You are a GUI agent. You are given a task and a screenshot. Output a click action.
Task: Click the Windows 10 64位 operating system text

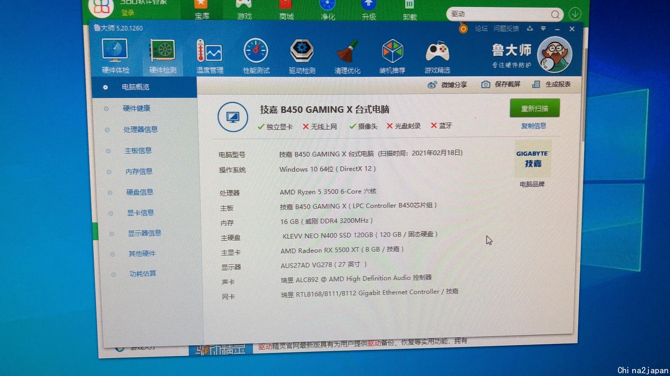(x=328, y=169)
